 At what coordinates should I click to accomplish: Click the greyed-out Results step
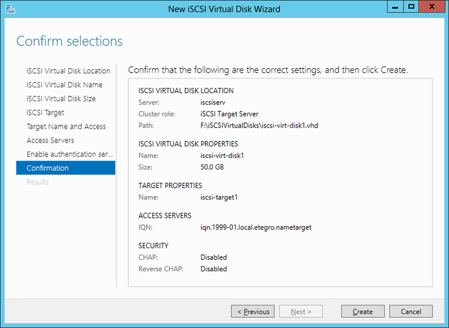(38, 182)
